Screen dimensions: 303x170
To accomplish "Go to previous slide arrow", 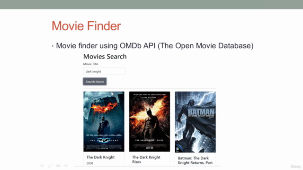I will coord(42,165).
